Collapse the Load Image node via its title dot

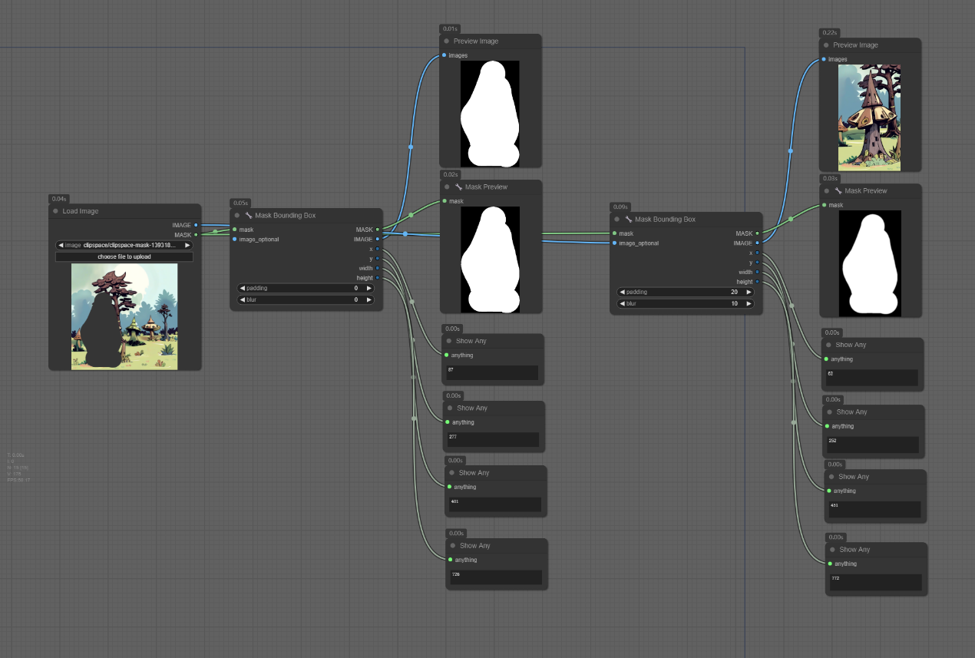point(55,211)
